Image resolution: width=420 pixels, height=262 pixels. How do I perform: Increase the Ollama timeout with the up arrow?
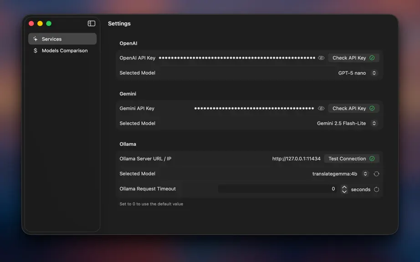click(344, 187)
